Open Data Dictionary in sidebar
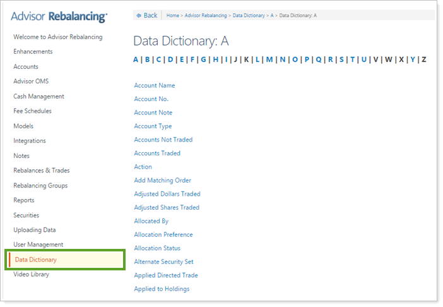The width and height of the screenshot is (443, 307). tap(36, 260)
